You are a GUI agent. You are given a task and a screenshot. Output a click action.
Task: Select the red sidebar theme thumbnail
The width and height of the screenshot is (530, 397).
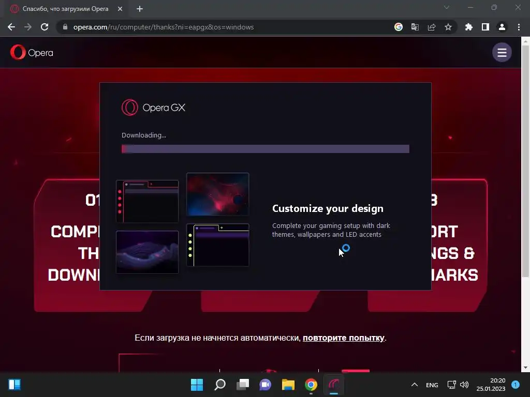click(148, 201)
